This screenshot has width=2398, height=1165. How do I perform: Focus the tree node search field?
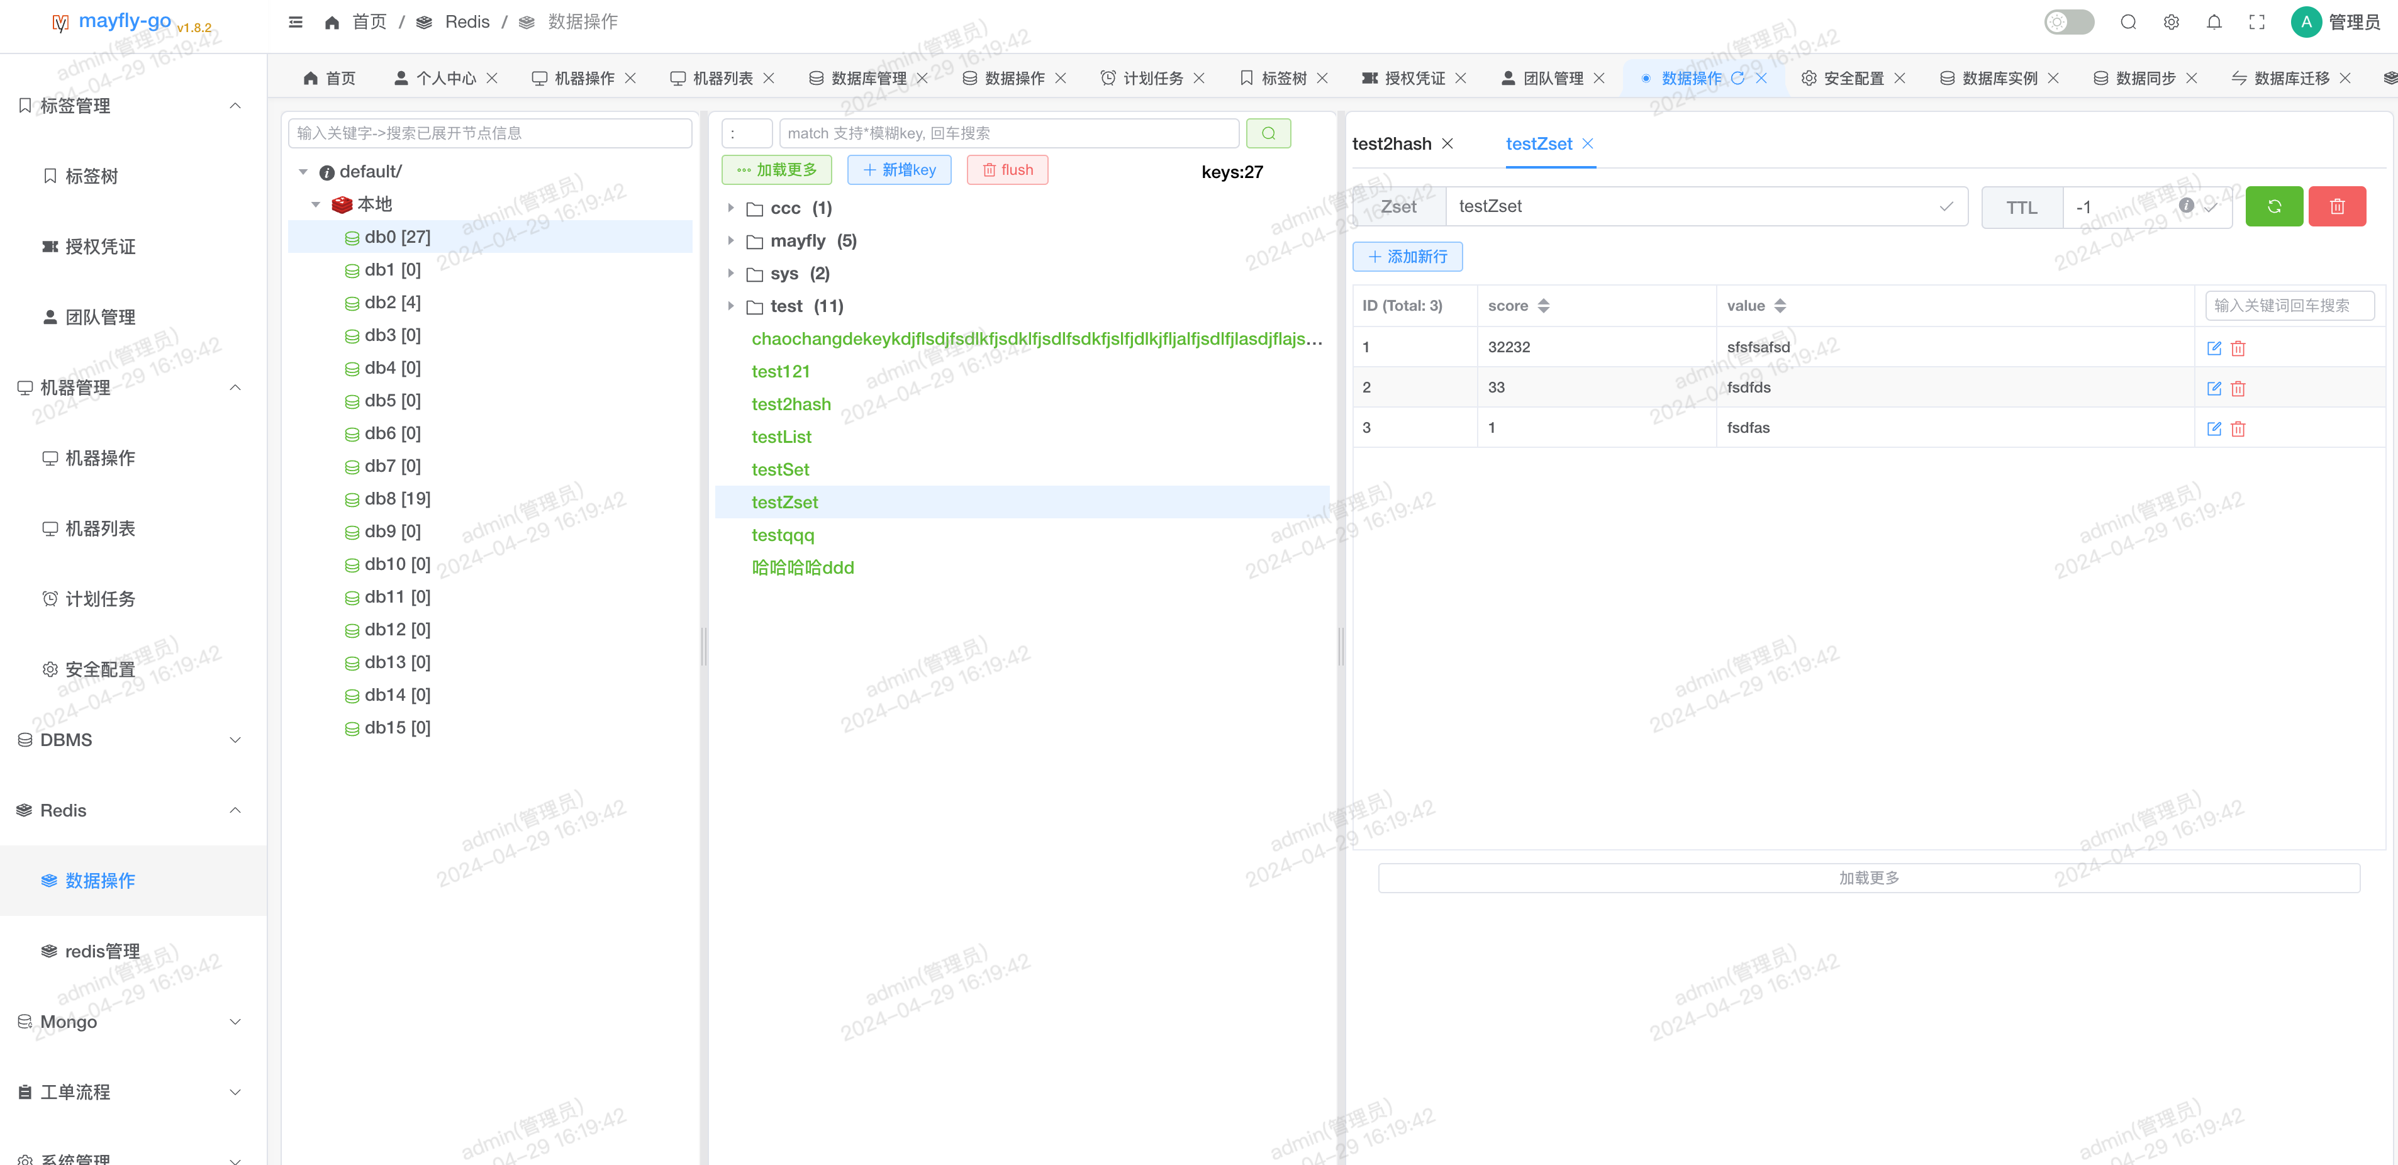pos(489,133)
